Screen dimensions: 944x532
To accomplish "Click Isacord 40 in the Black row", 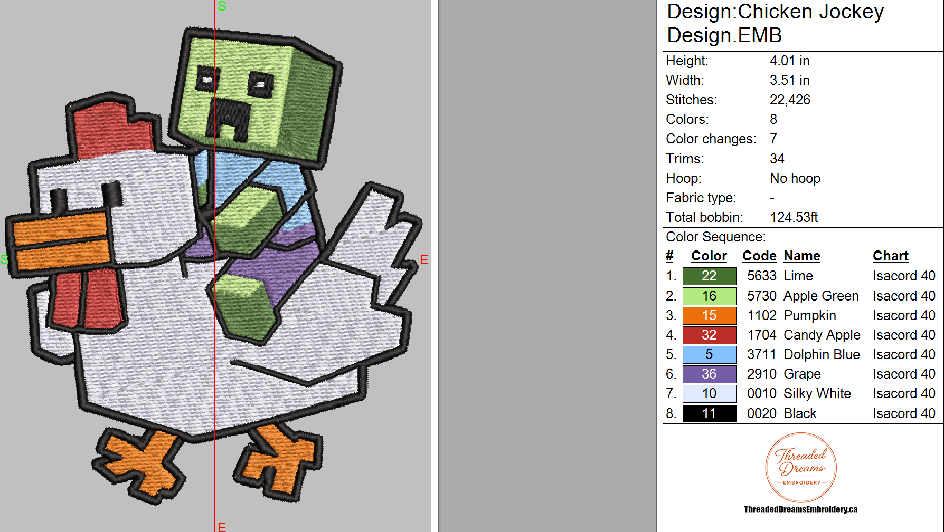I will tap(904, 413).
